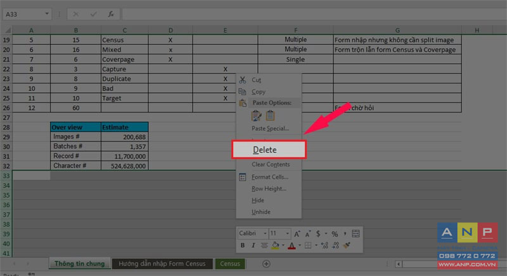Select column header C

point(124,30)
